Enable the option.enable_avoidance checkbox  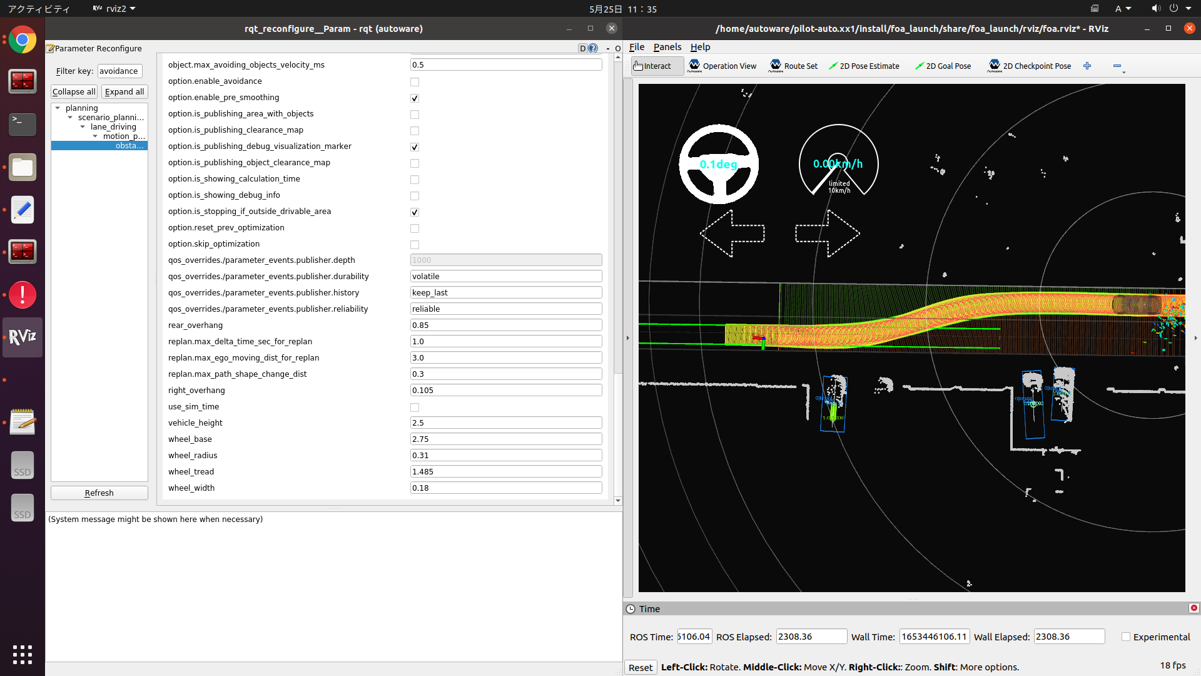[415, 82]
